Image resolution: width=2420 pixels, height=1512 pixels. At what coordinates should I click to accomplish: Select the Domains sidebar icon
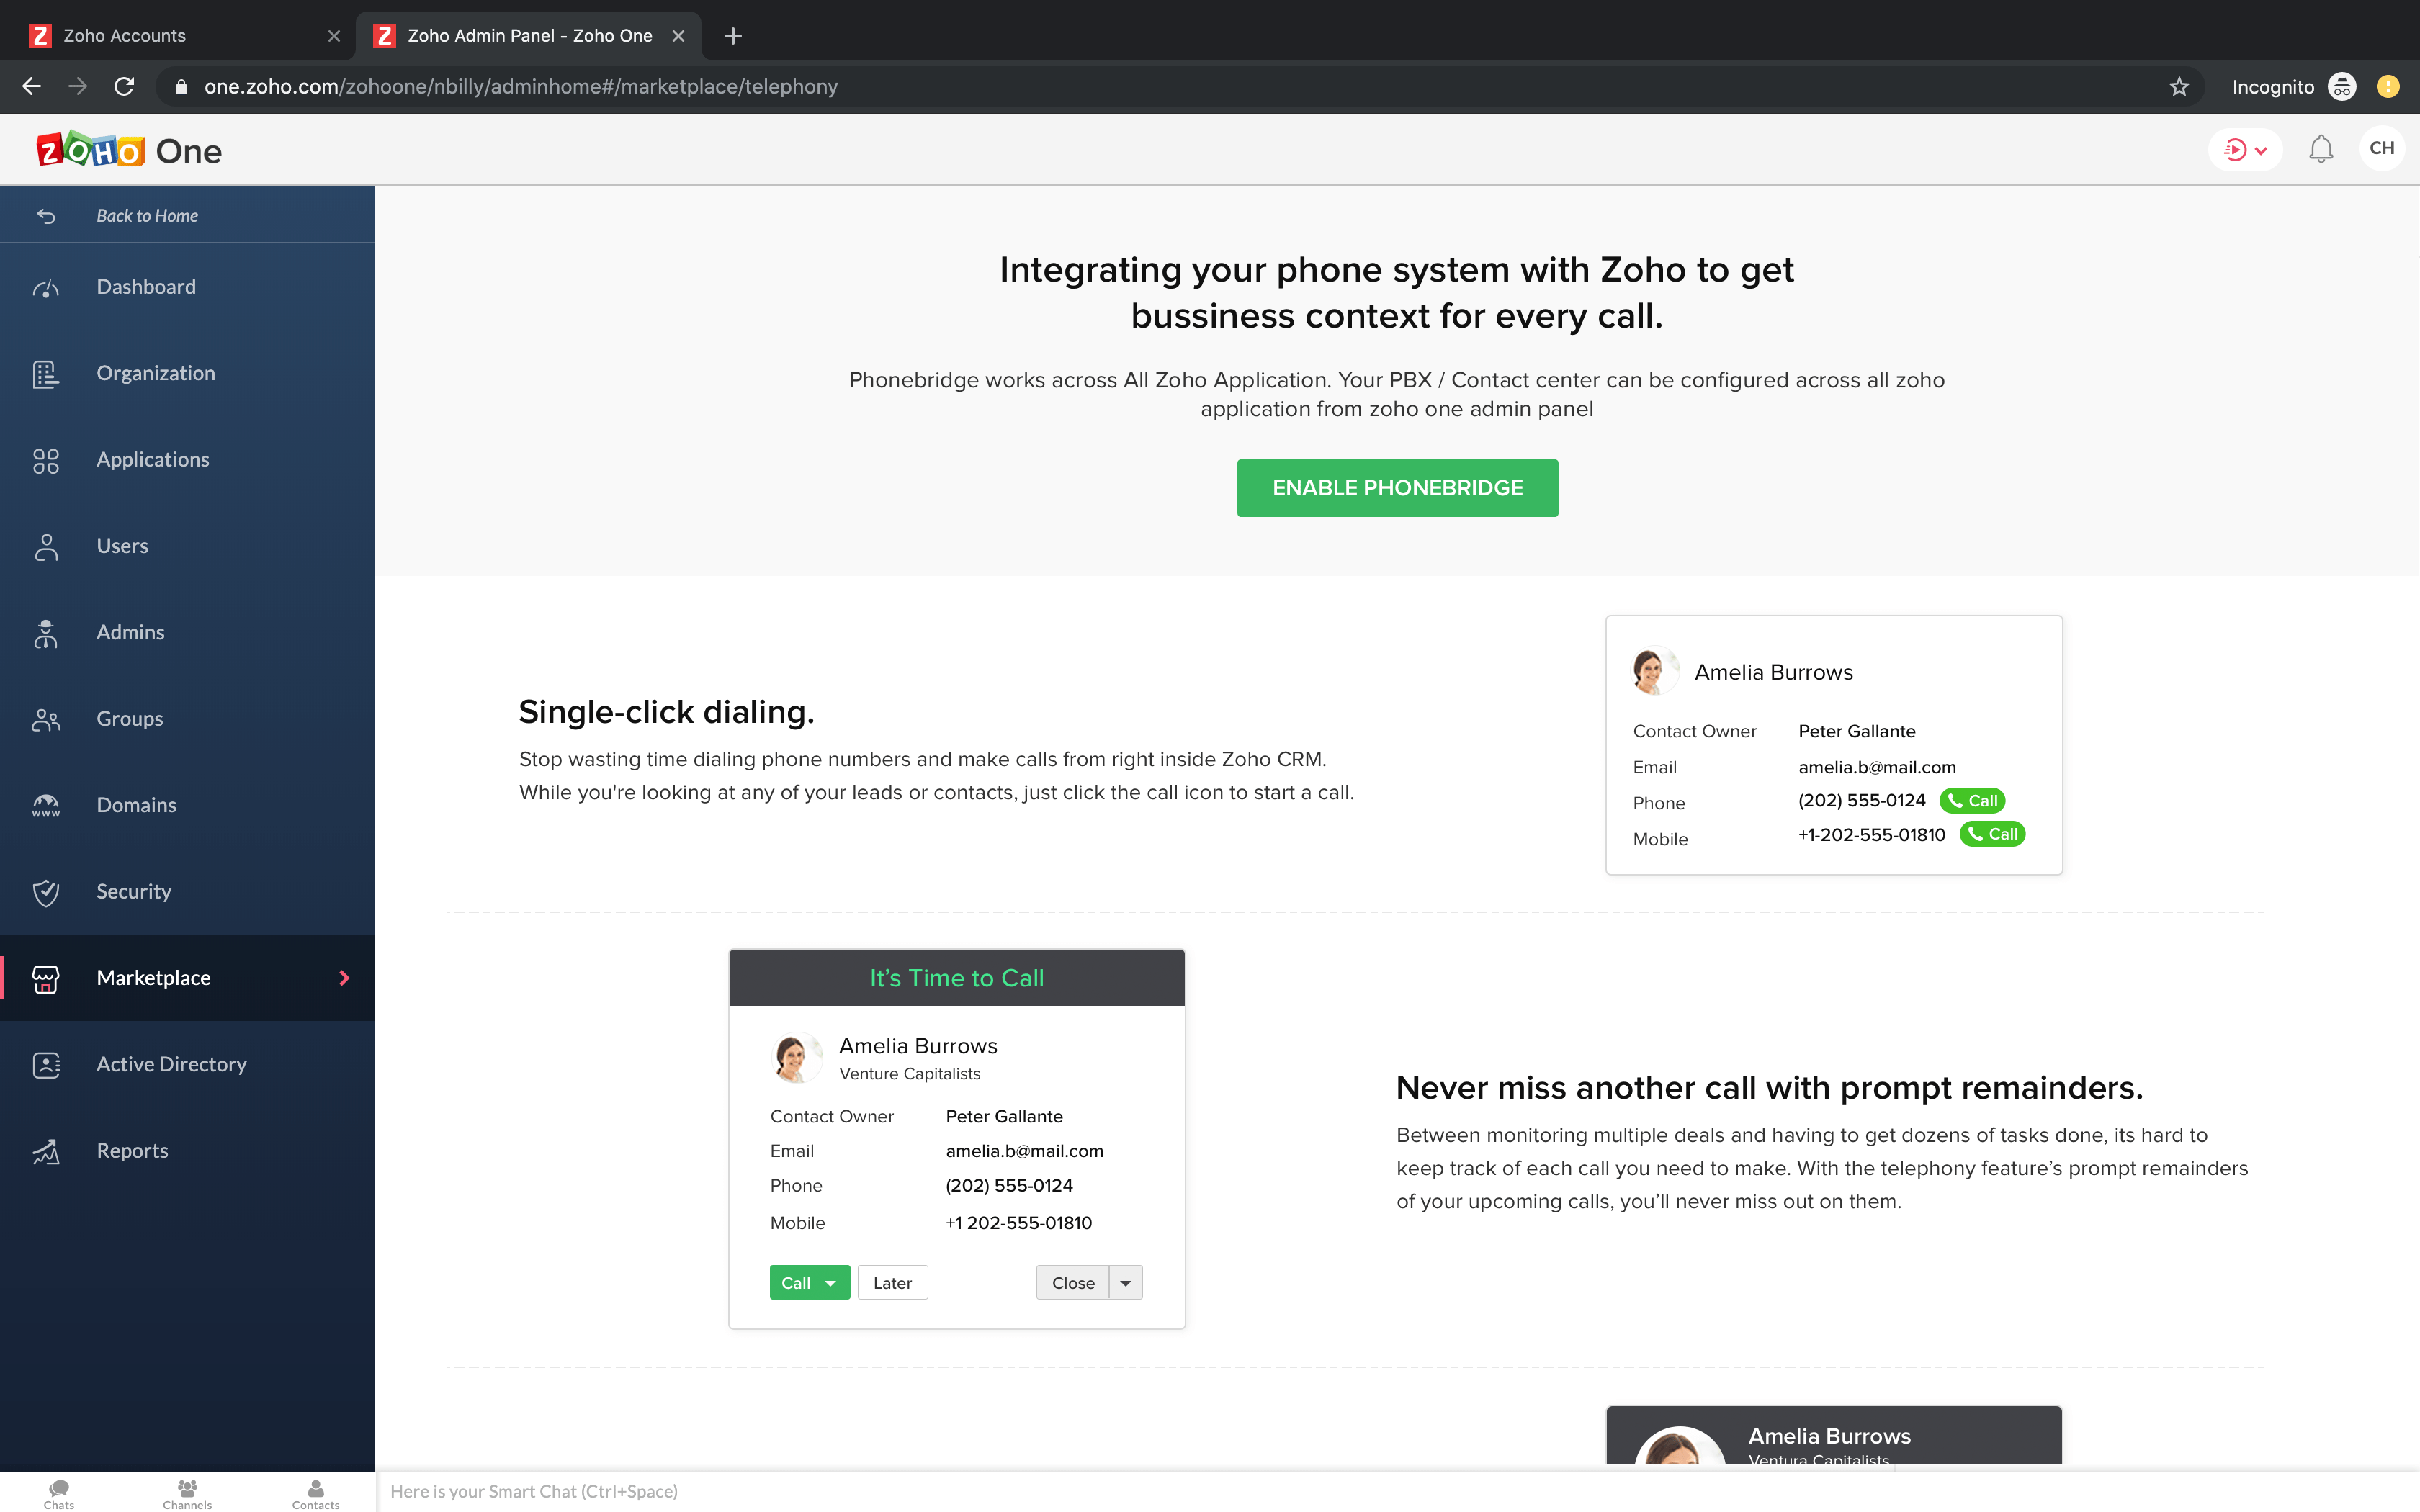tap(46, 805)
